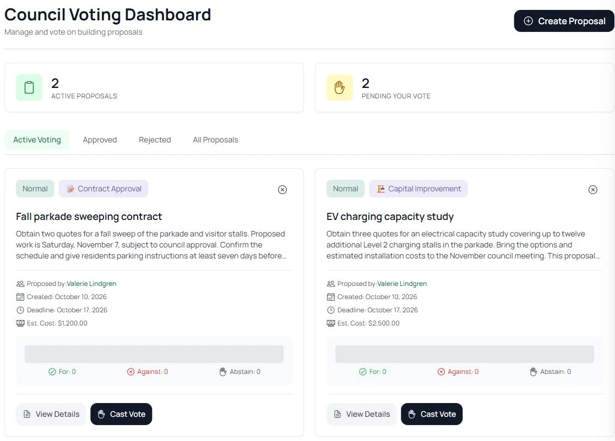Click the Normal badge on EV charging card
The image size is (615, 441).
click(x=346, y=189)
